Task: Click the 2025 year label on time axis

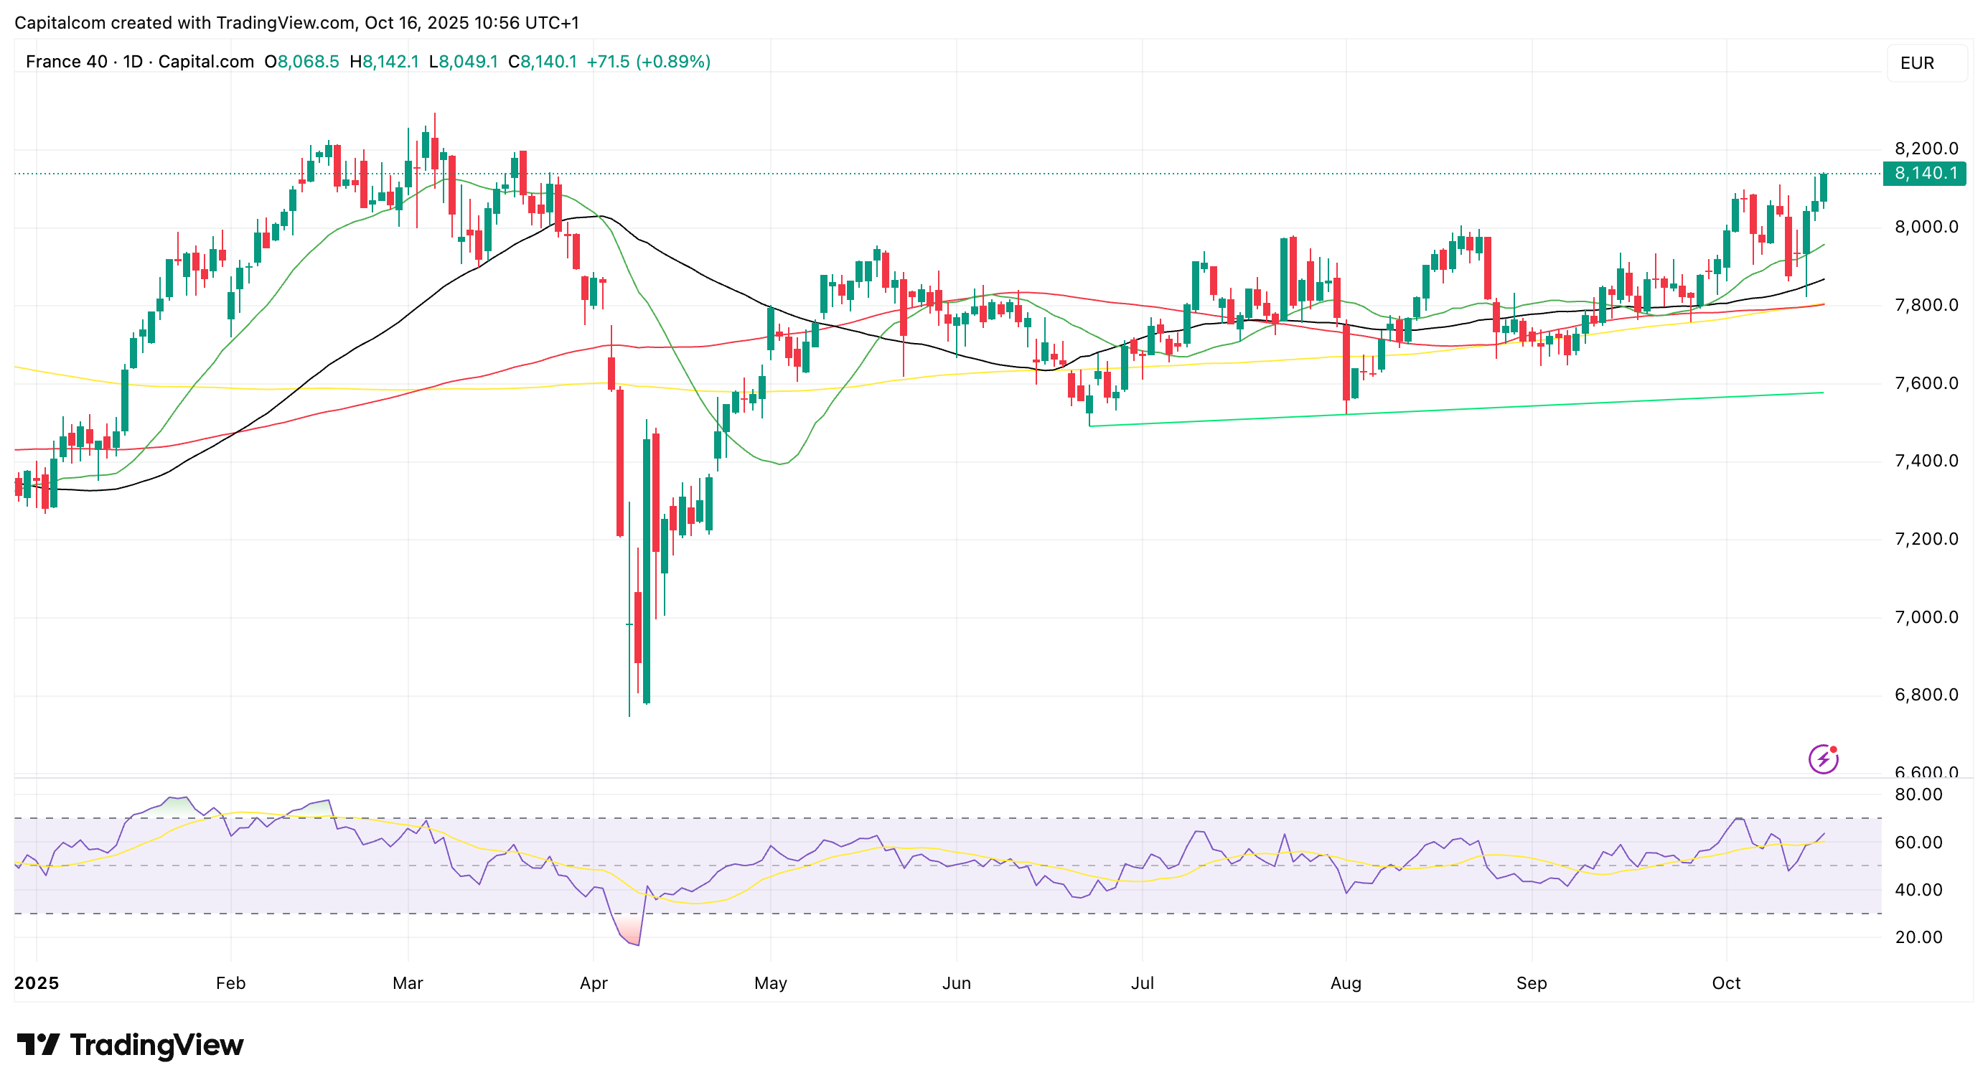Action: pyautogui.click(x=37, y=983)
